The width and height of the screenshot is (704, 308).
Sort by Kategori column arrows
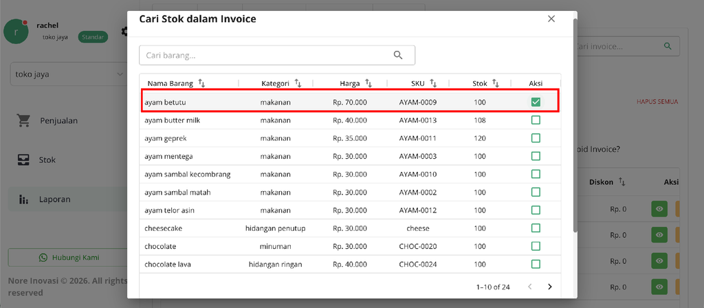pos(298,83)
